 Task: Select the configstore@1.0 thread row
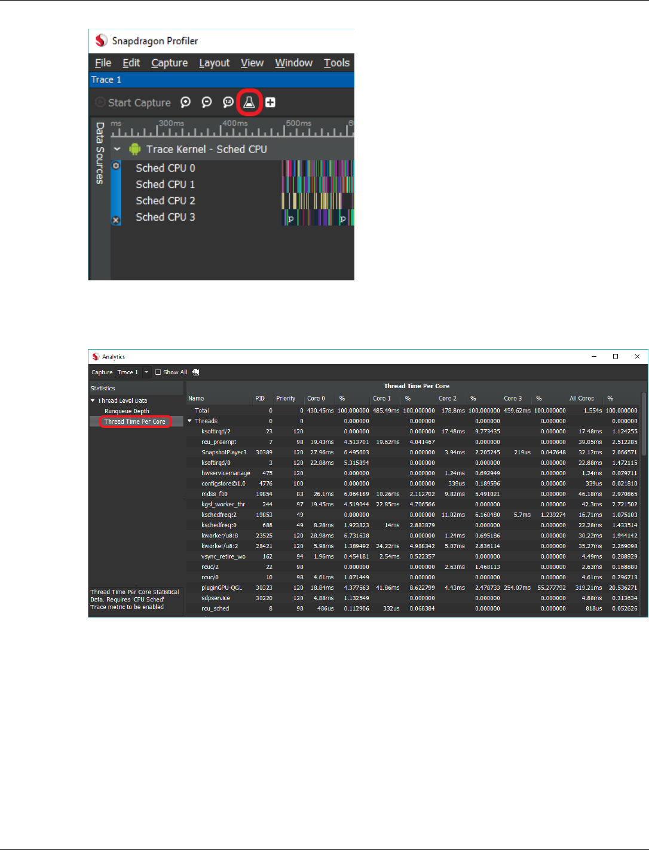pyautogui.click(x=413, y=484)
